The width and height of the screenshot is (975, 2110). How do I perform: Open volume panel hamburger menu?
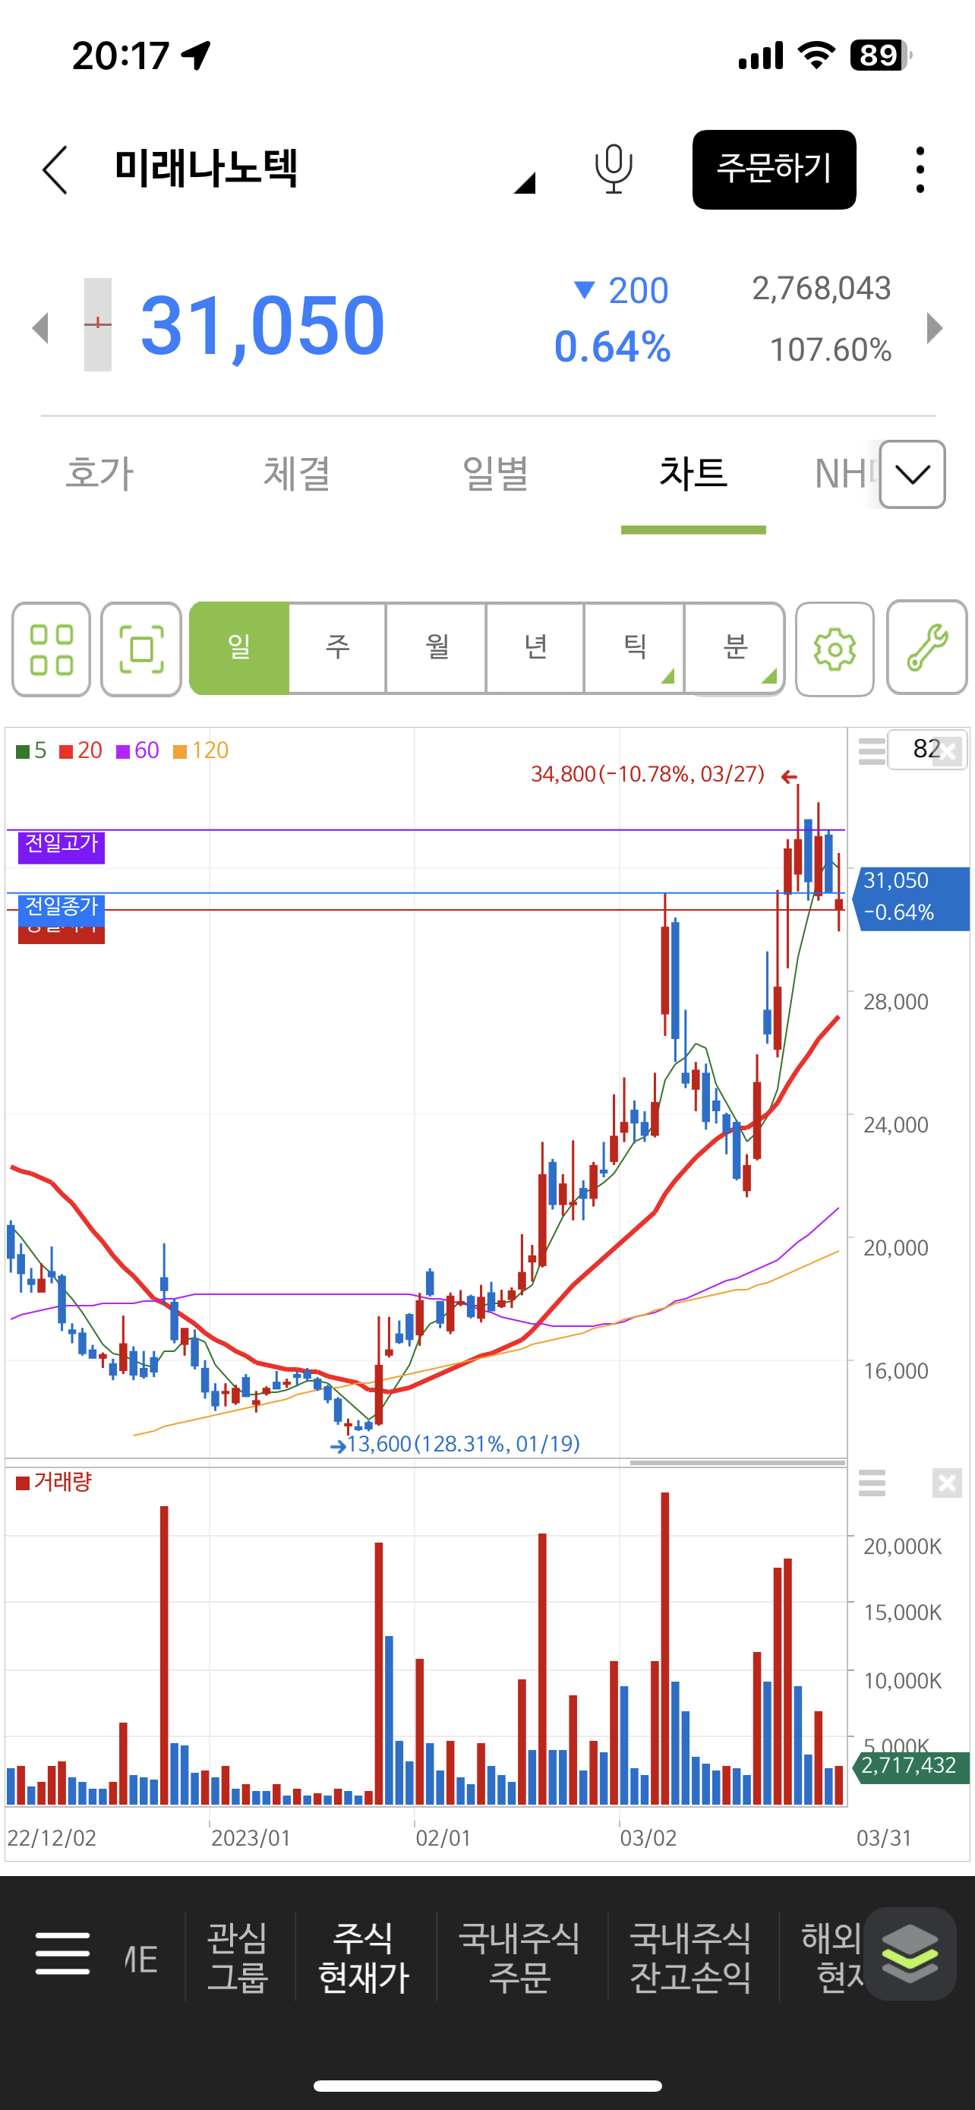(872, 1483)
